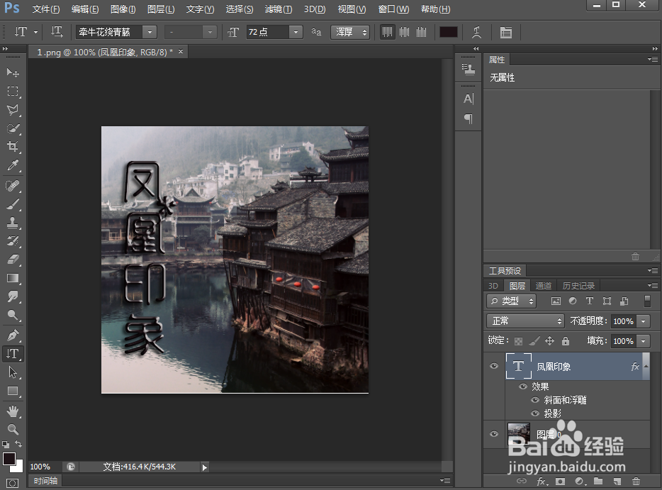This screenshot has height=490, width=662.
Task: Toggle lock transparent pixels
Action: 518,341
